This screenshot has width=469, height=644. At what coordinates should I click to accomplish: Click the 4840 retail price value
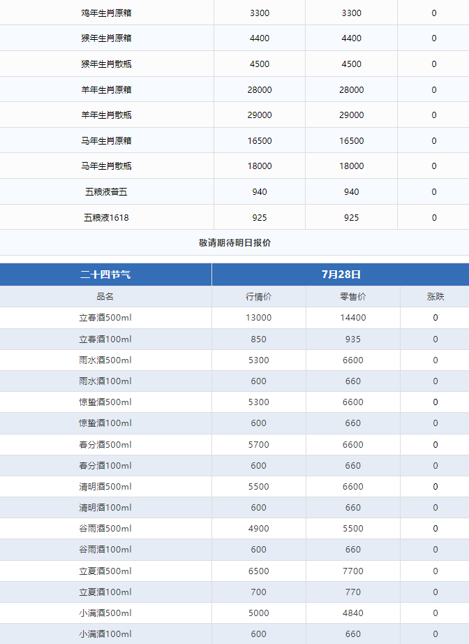point(353,613)
